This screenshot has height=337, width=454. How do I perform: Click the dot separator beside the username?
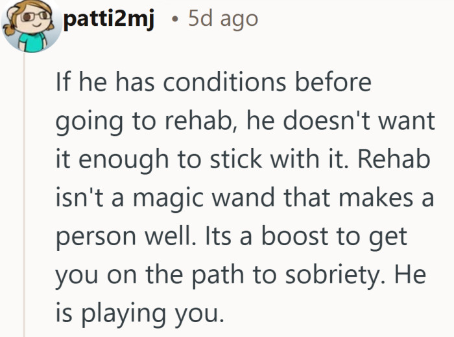tap(174, 19)
